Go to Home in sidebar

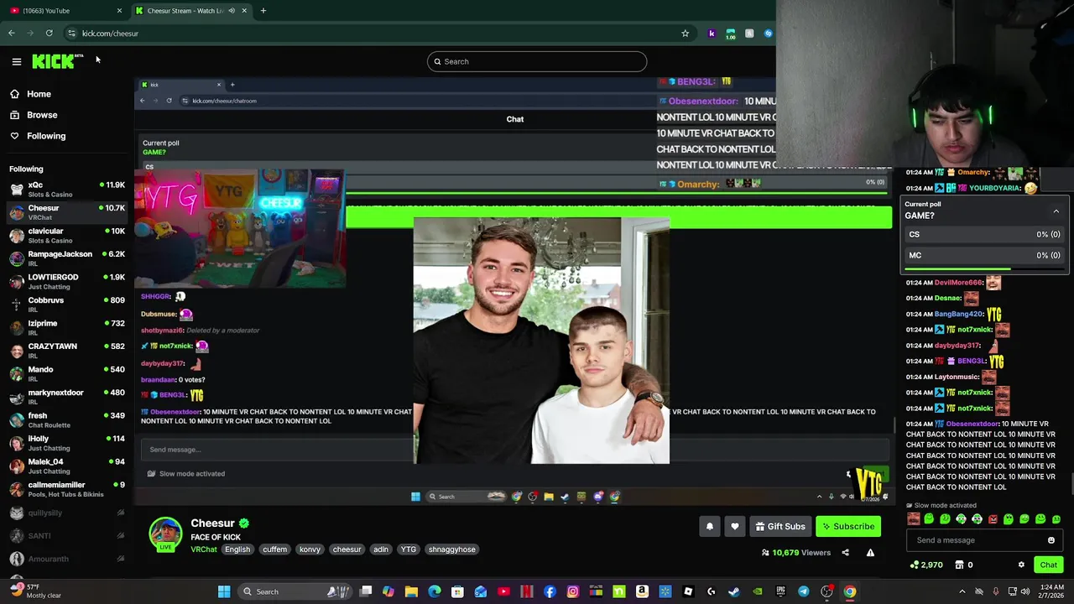click(39, 94)
